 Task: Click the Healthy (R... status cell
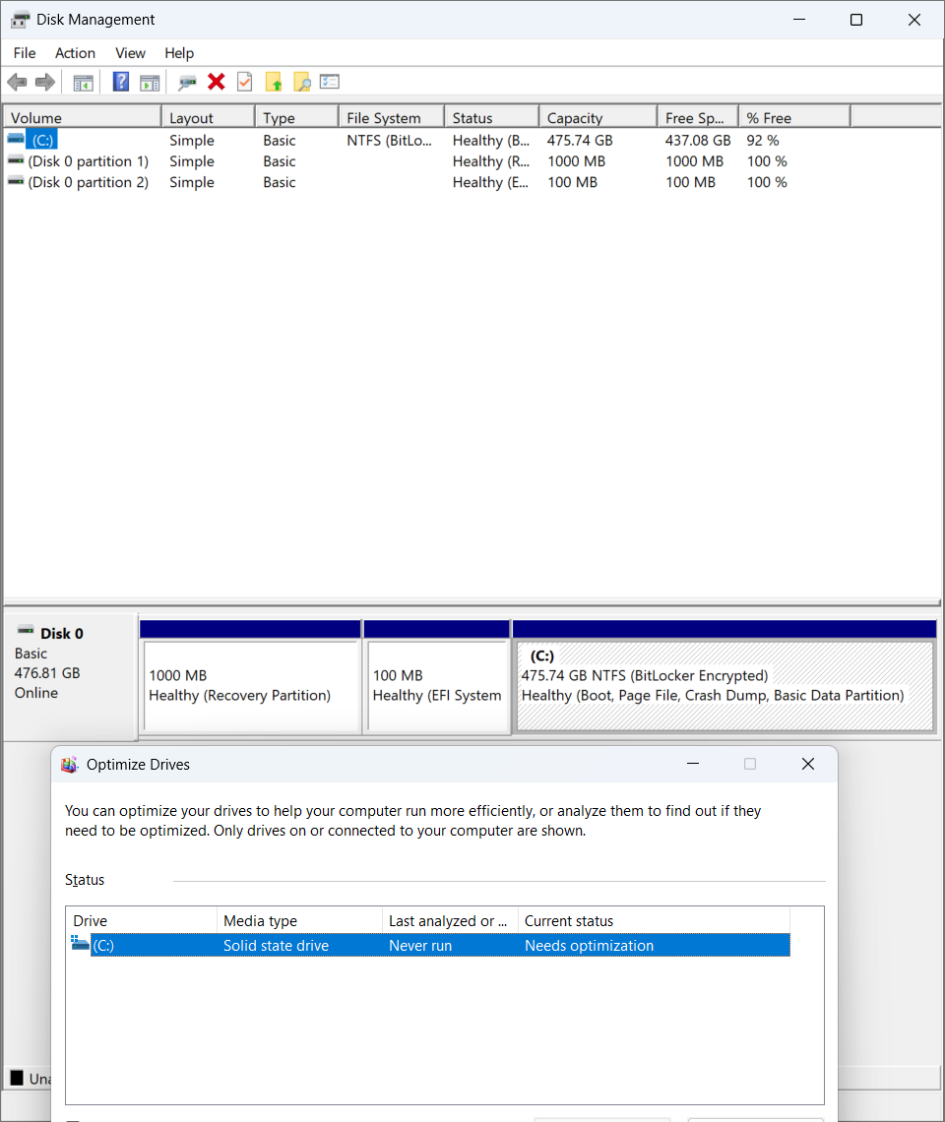click(491, 161)
